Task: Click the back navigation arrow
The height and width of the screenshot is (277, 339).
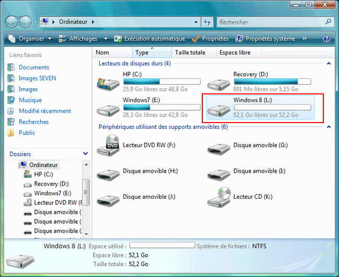Action: click(12, 22)
